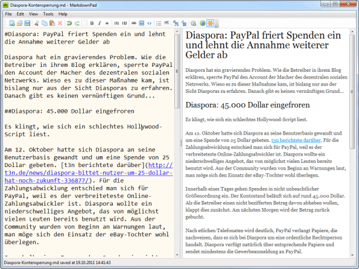Click status bar text 'saved at 19.10.2011 14:41:43'

point(85,262)
